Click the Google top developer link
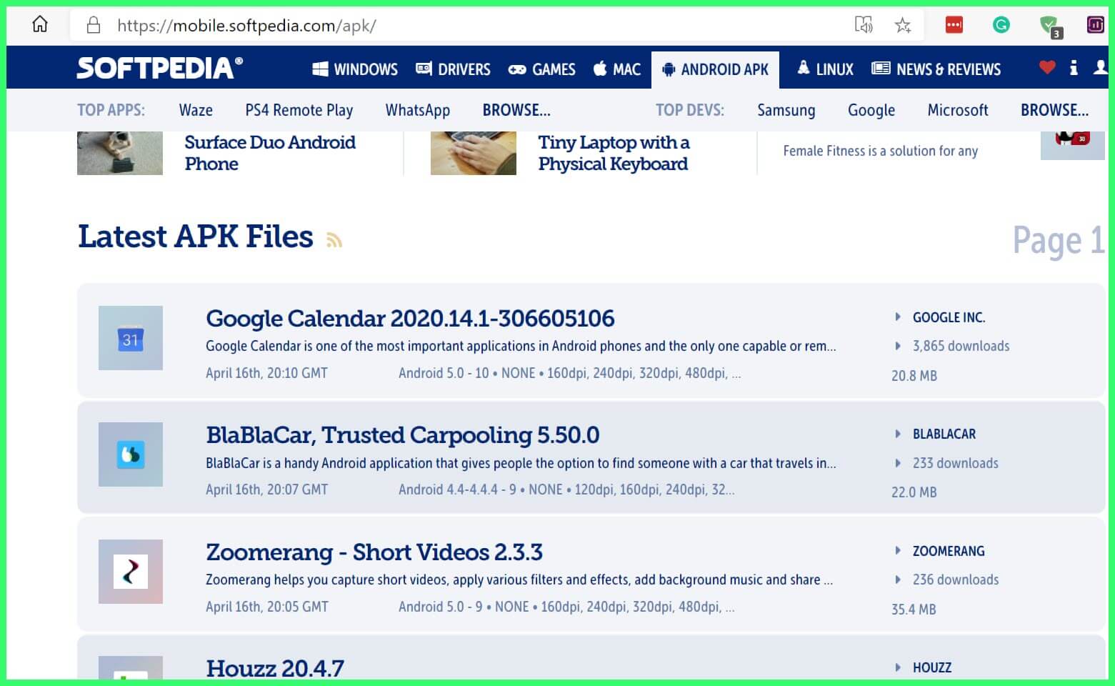 pos(871,110)
